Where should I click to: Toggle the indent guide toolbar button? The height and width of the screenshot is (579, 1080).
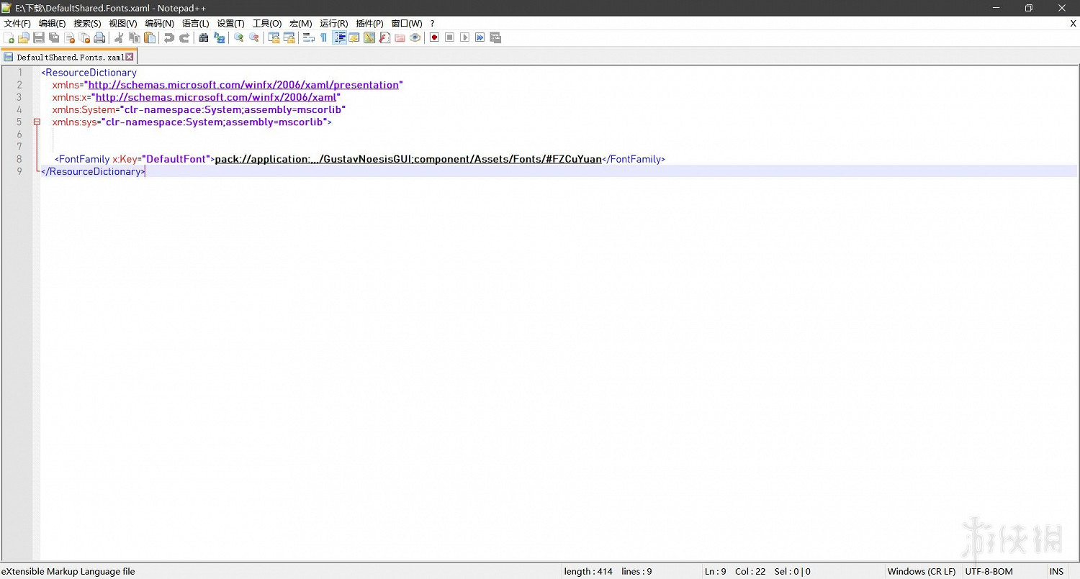pyautogui.click(x=339, y=37)
